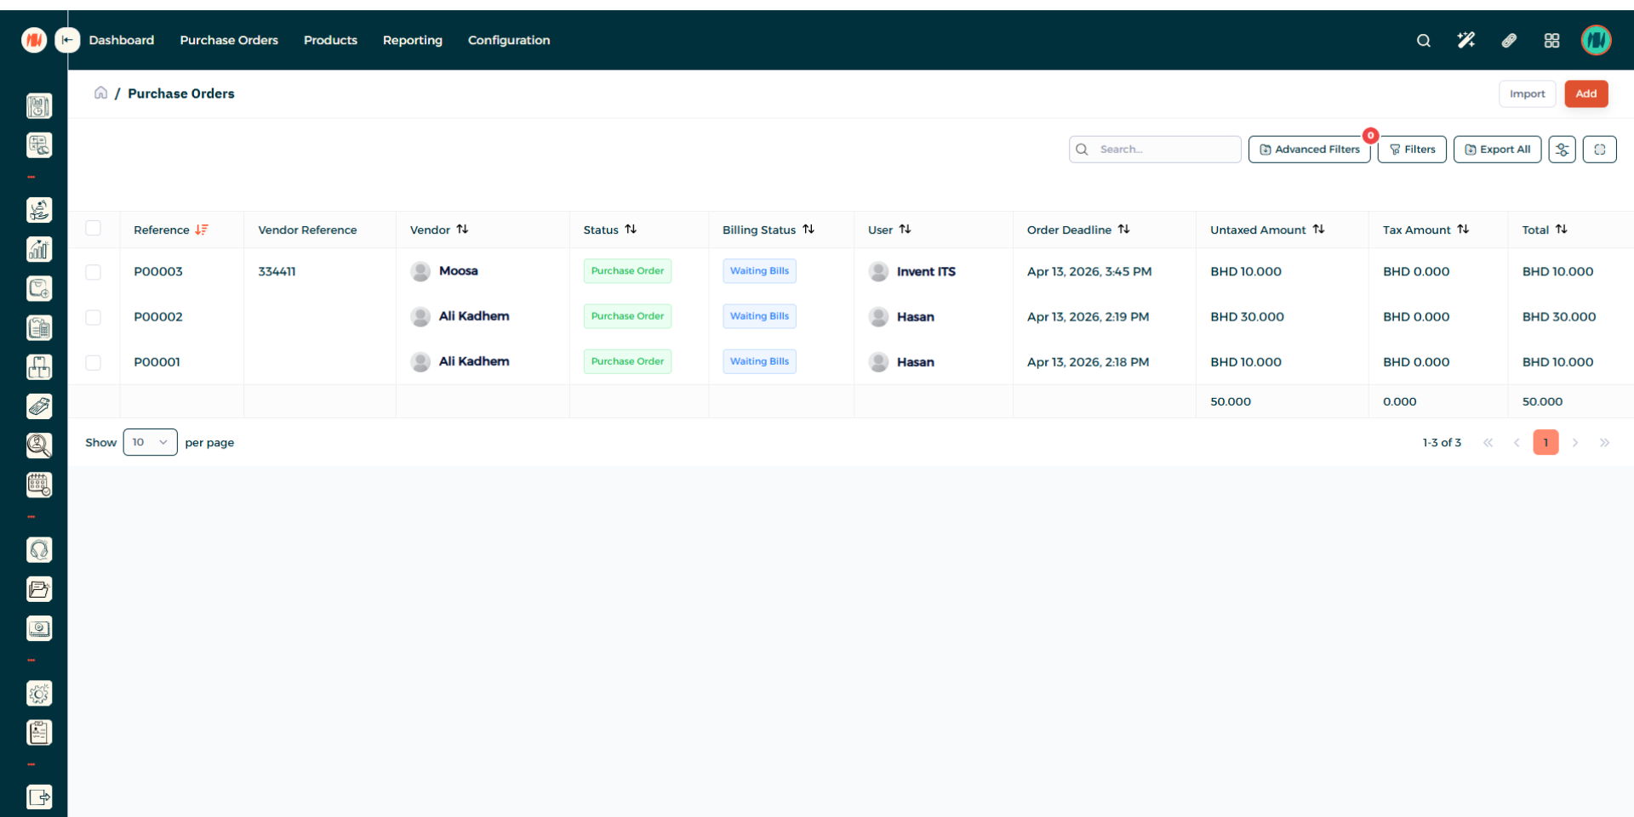
Task: Expand the rows per page dropdown
Action: click(x=150, y=442)
